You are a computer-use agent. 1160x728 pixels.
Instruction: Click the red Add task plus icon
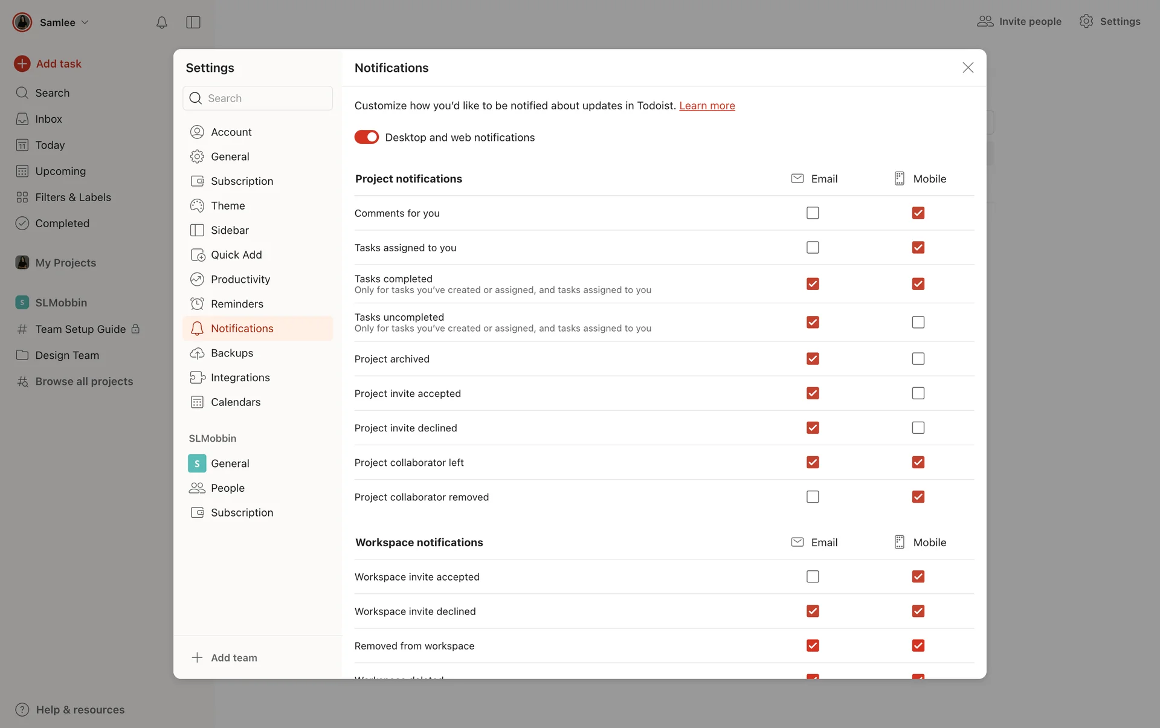(22, 63)
